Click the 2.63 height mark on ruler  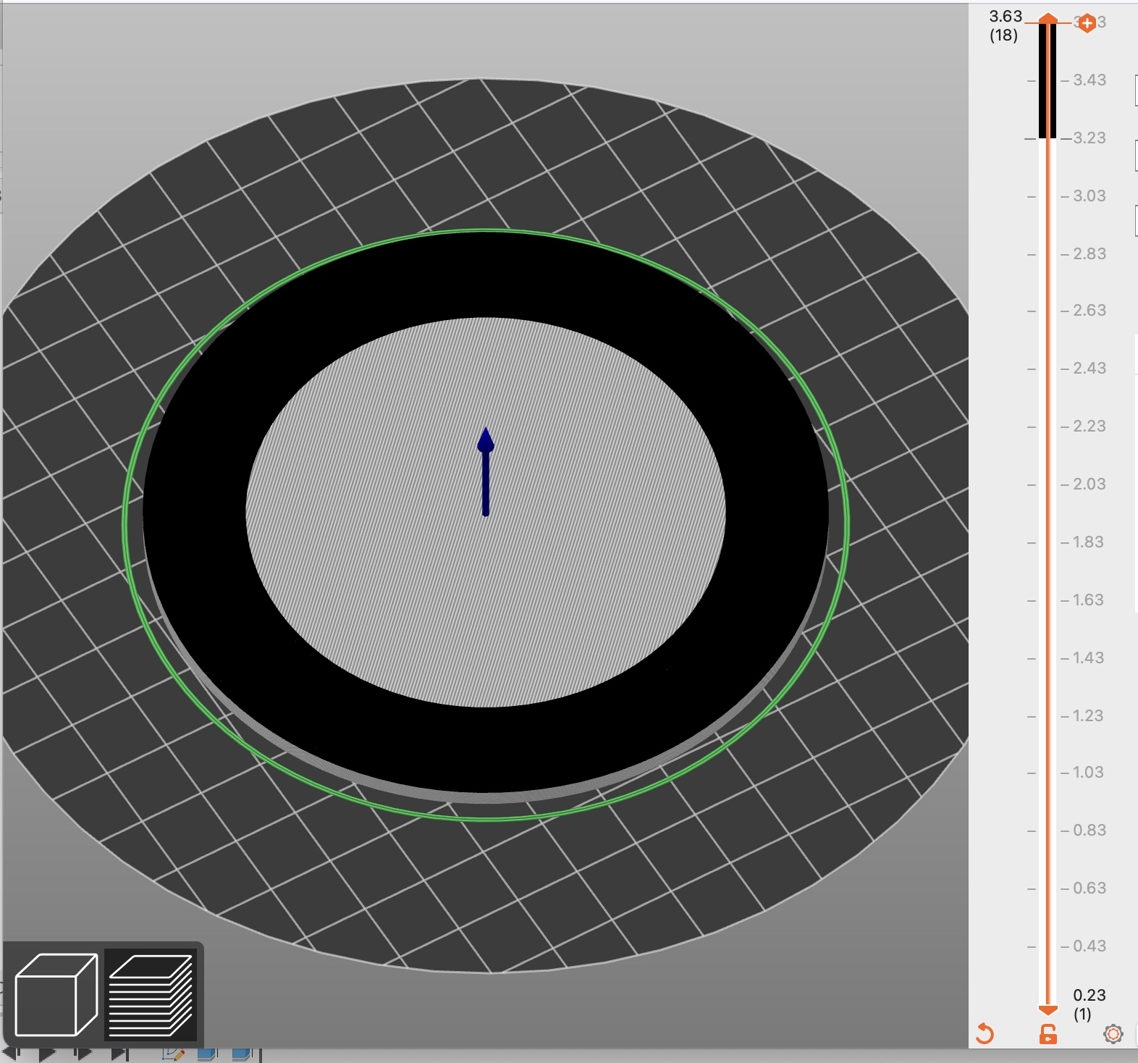pyautogui.click(x=1089, y=311)
